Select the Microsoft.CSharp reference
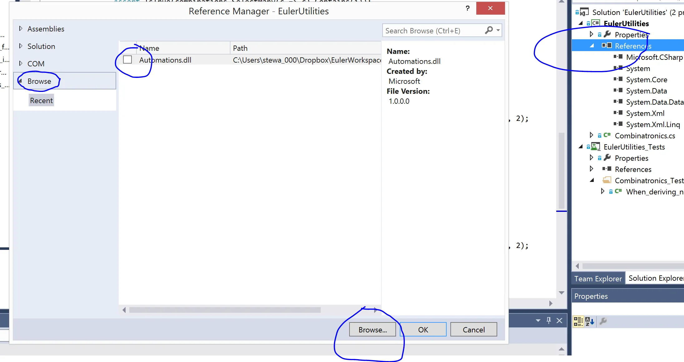684x362 pixels. point(654,57)
